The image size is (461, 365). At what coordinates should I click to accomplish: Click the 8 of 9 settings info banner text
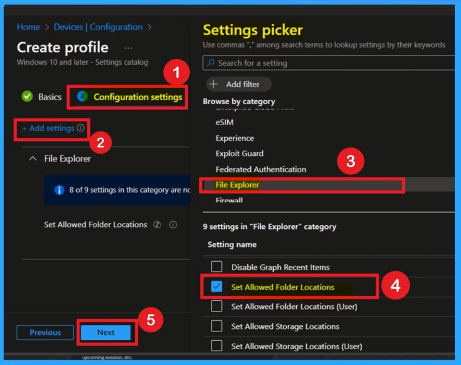(x=130, y=190)
